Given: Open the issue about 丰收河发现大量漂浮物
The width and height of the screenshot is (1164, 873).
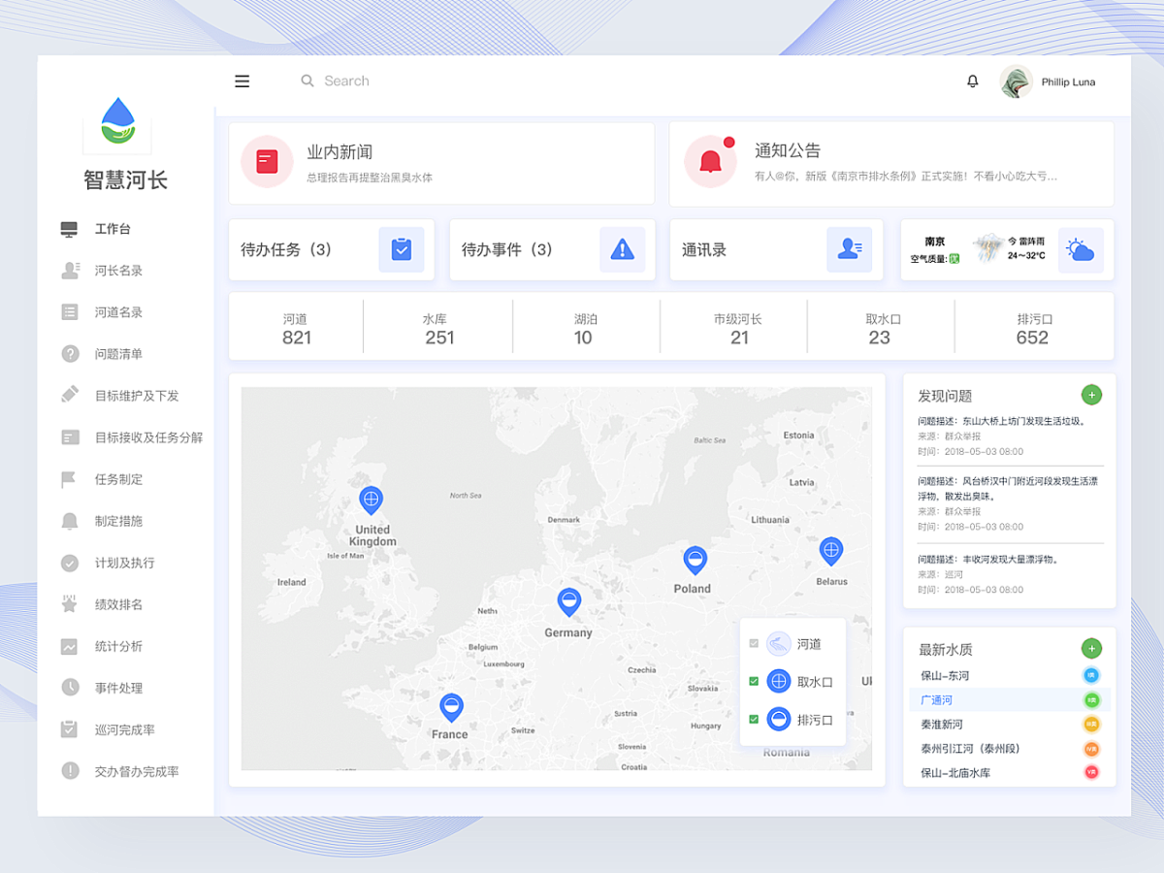Looking at the screenshot, I should [1009, 574].
